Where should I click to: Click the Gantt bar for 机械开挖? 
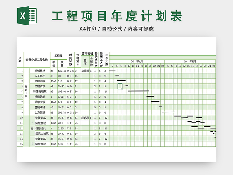click(x=112, y=70)
